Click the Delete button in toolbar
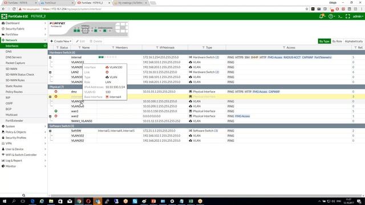This screenshot has height=205, width=365. point(96,41)
